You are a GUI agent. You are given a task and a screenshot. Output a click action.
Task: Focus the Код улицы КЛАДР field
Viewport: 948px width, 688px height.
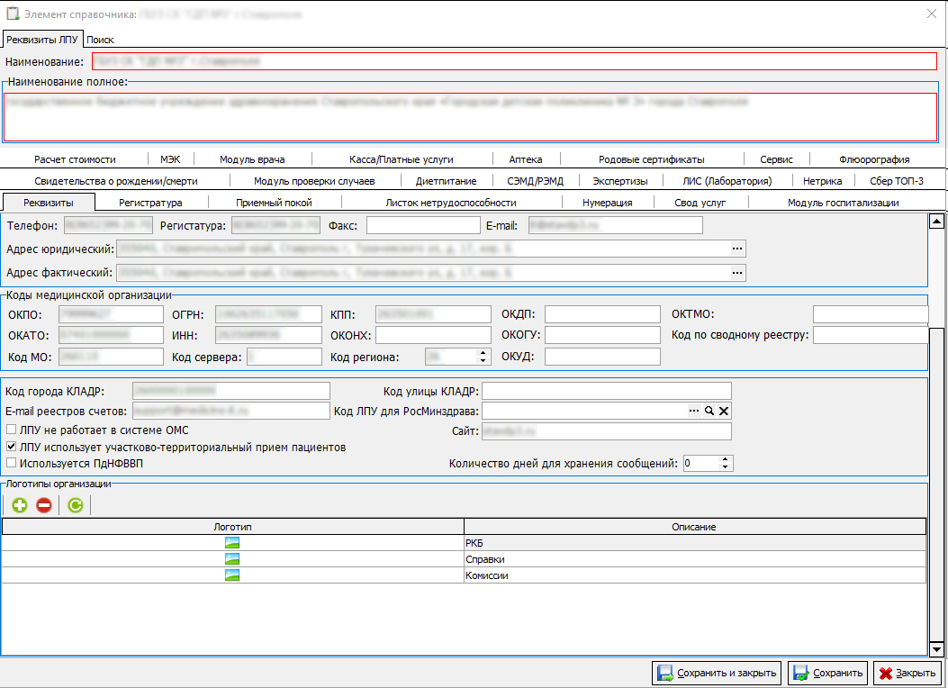tap(607, 391)
